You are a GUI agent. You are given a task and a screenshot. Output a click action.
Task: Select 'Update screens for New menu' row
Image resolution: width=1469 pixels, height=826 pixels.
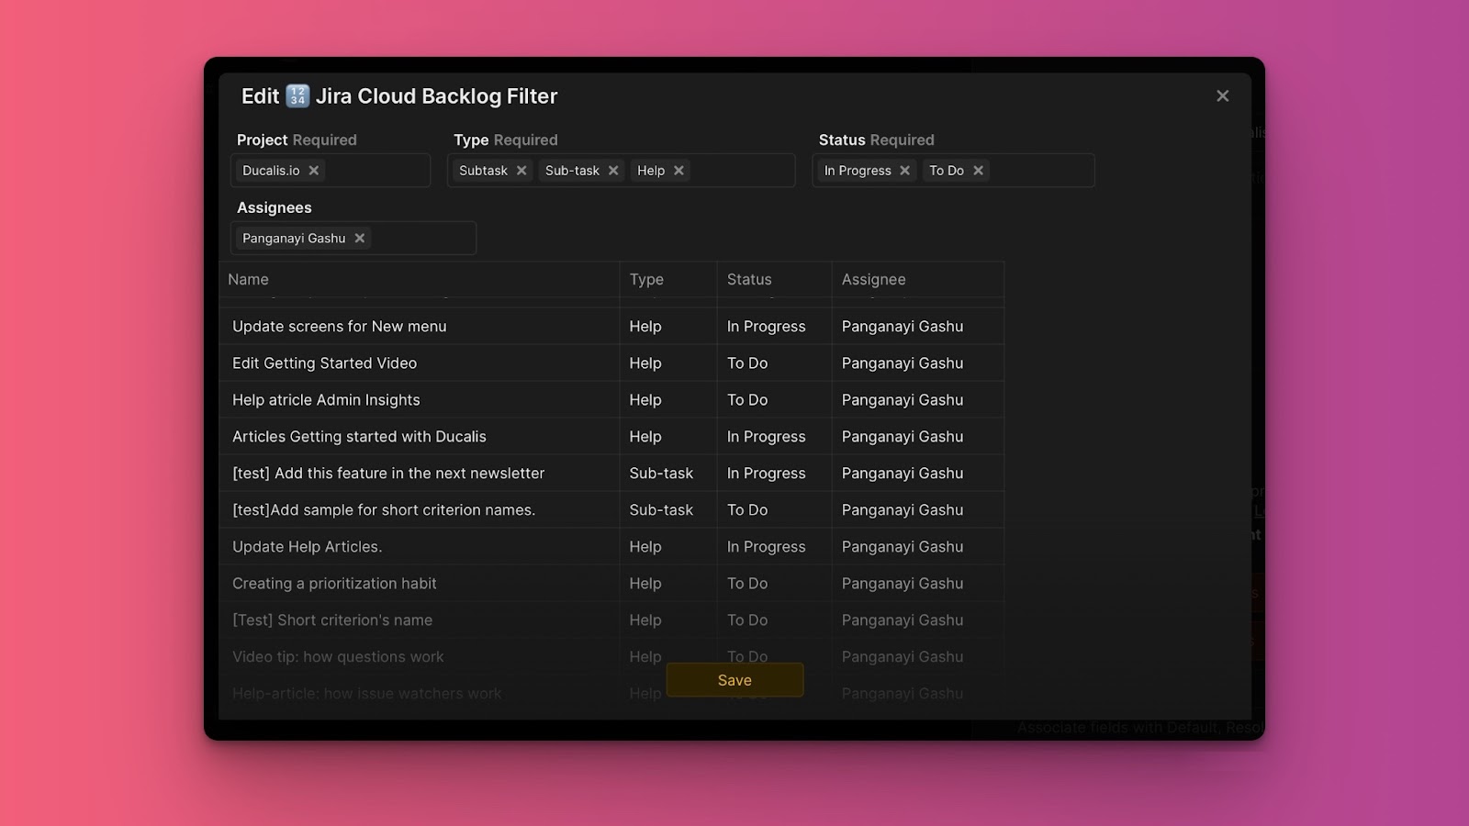pyautogui.click(x=611, y=327)
